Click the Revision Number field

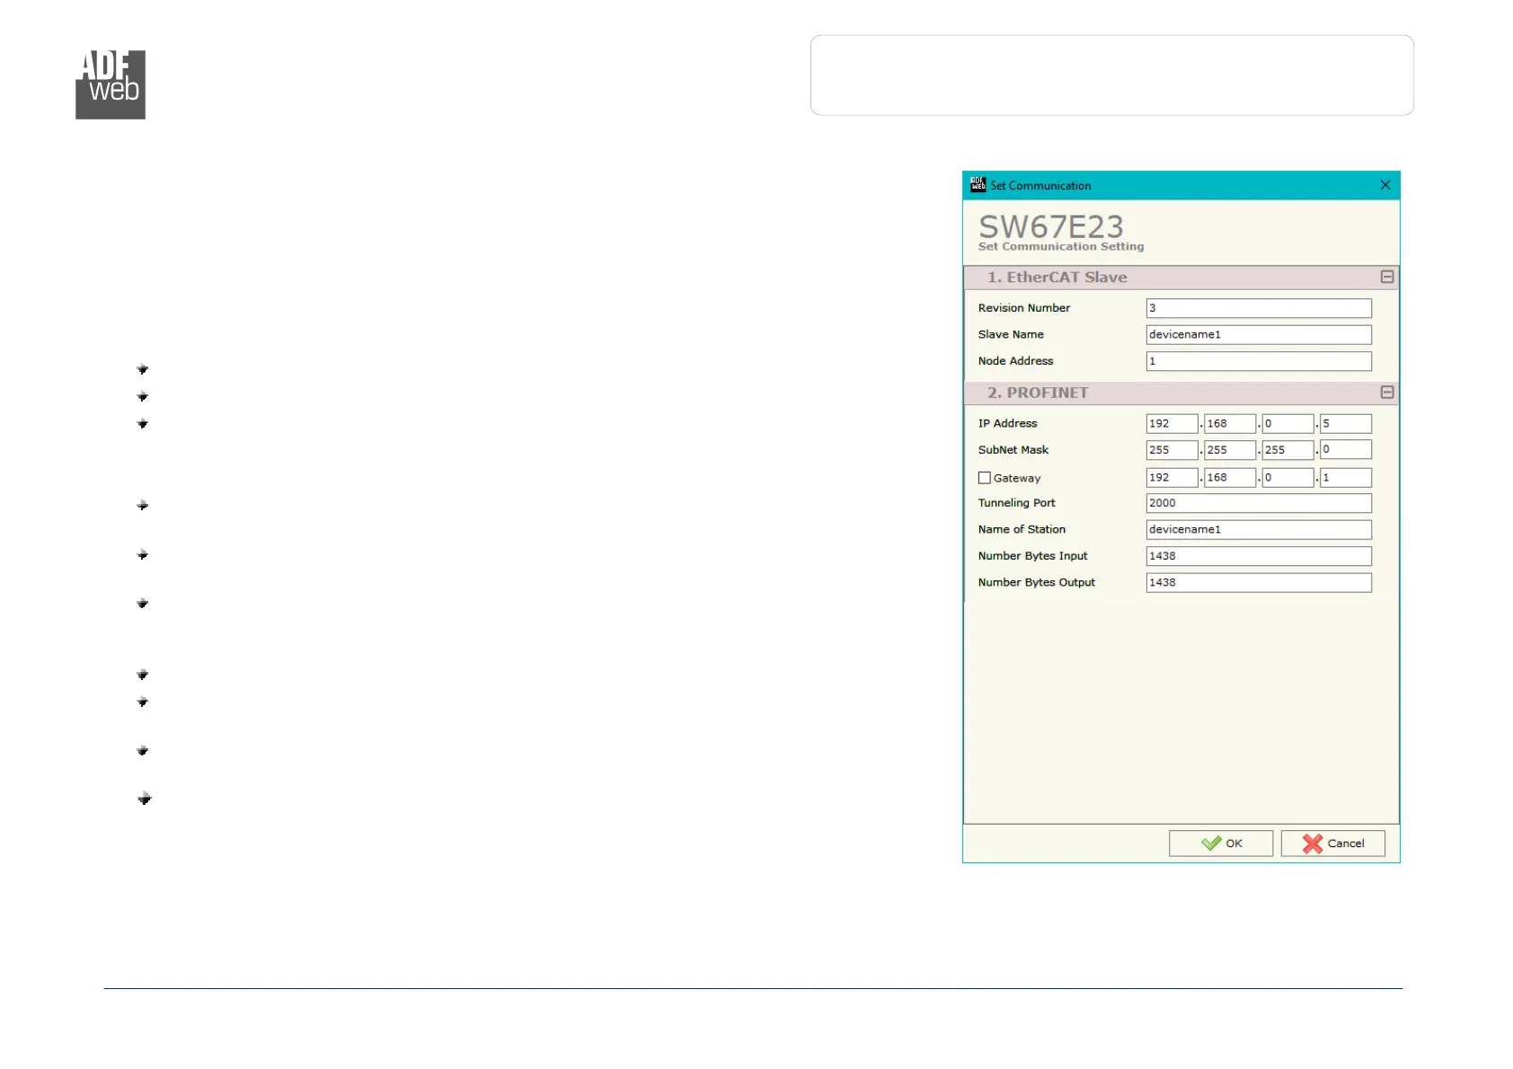tap(1258, 308)
